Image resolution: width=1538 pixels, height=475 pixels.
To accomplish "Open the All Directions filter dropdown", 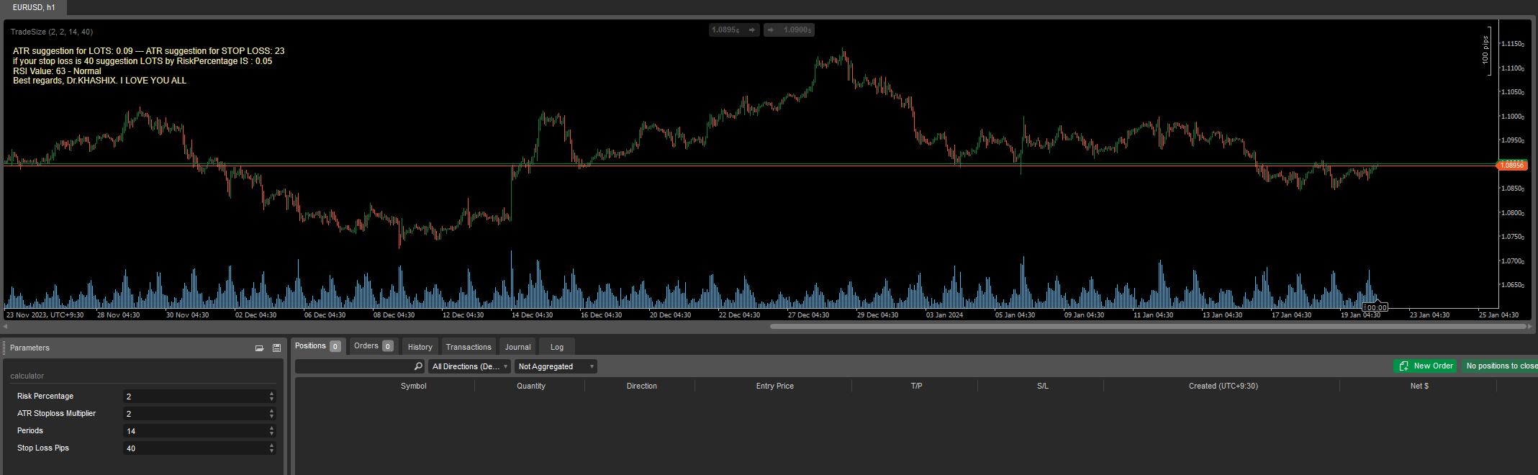I will click(x=470, y=366).
